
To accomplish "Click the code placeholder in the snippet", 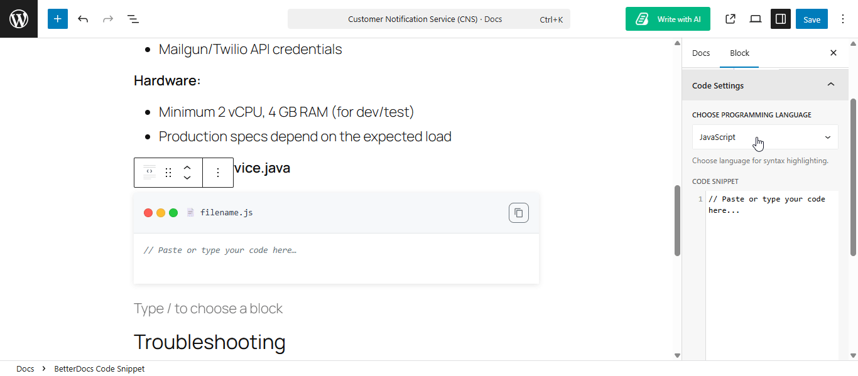I will 220,250.
